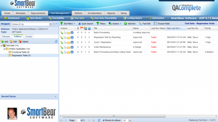The height and width of the screenshot is (122, 218).
Task: Open Items to show dropdown
Action: click(x=130, y=120)
